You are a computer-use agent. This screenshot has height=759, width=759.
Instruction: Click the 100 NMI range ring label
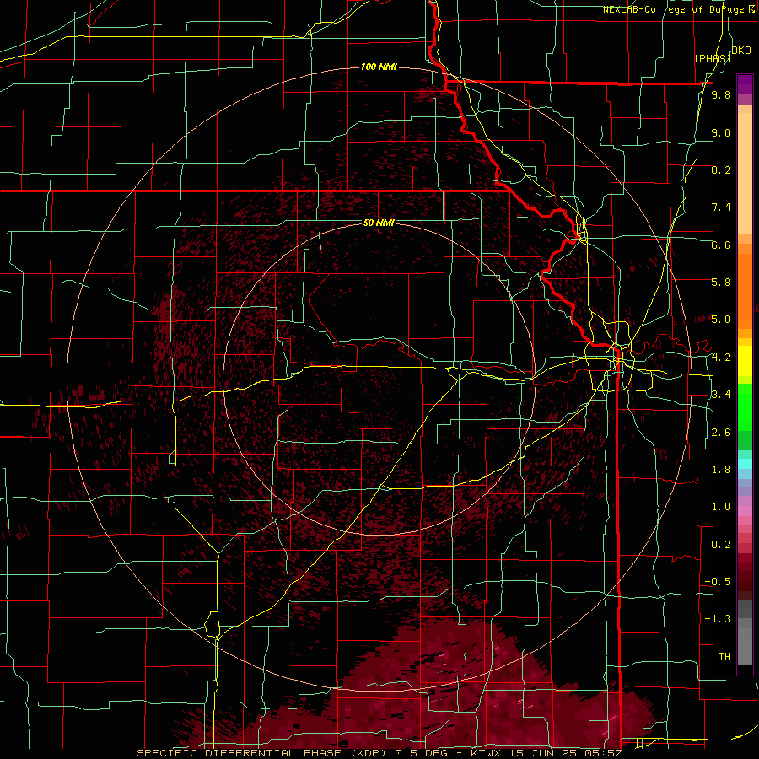click(x=379, y=67)
